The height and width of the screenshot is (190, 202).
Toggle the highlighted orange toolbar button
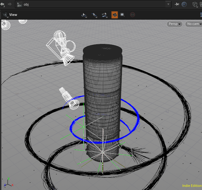point(114,15)
